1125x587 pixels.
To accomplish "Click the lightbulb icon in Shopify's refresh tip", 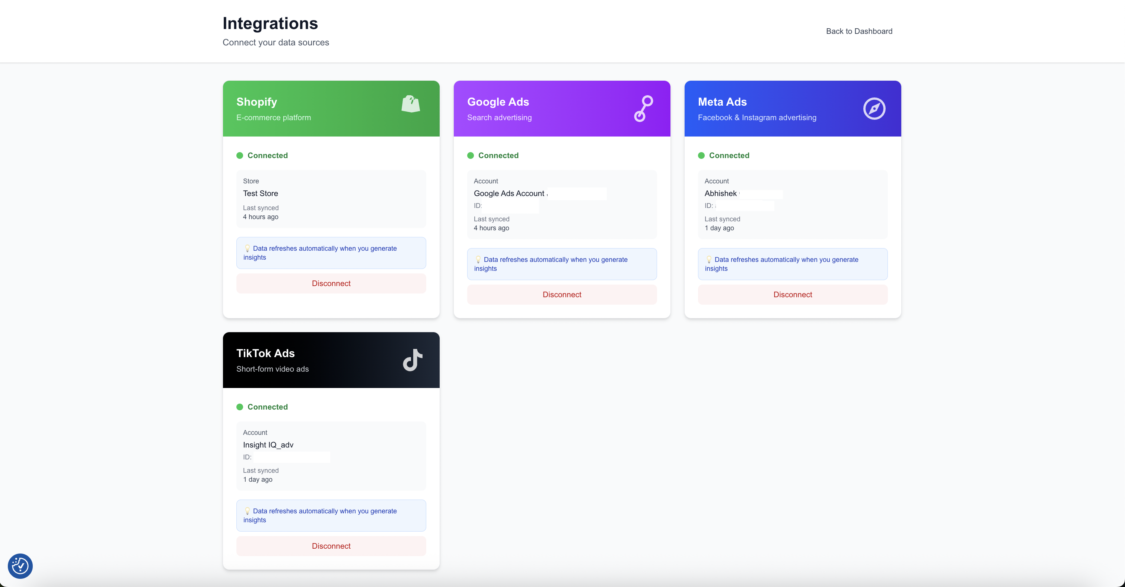I will [x=248, y=248].
